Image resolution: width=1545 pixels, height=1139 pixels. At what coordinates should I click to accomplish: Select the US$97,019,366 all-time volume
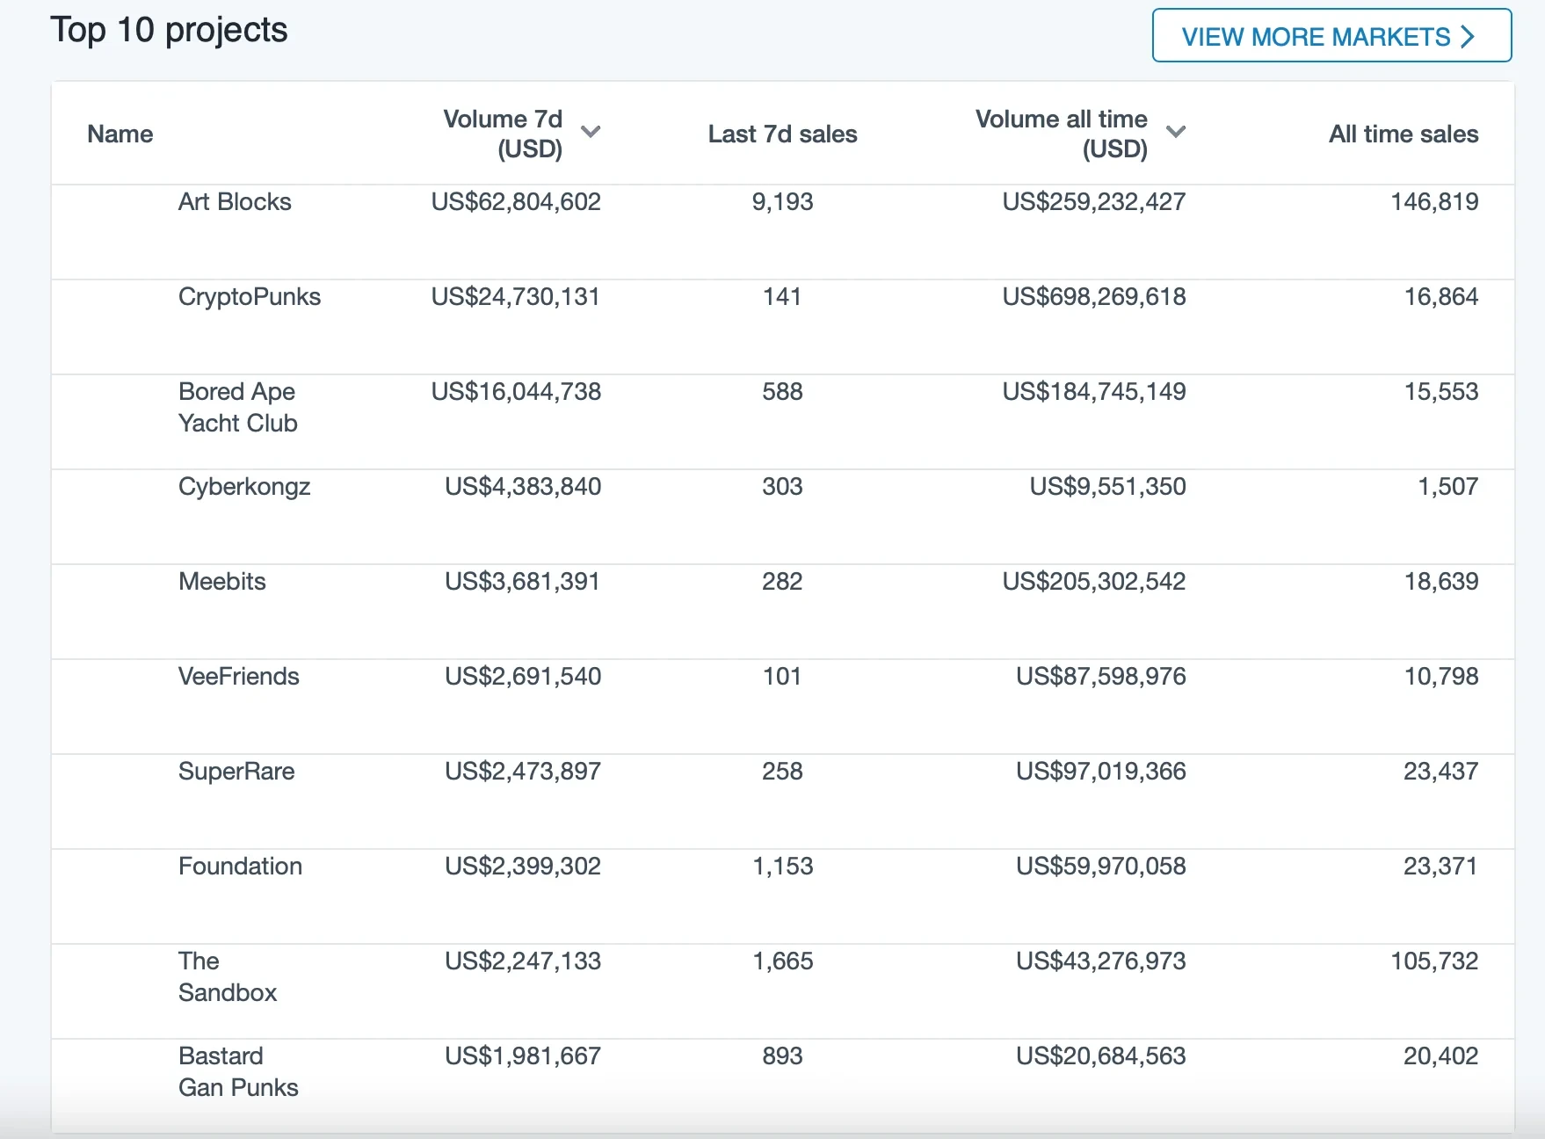coord(1101,772)
